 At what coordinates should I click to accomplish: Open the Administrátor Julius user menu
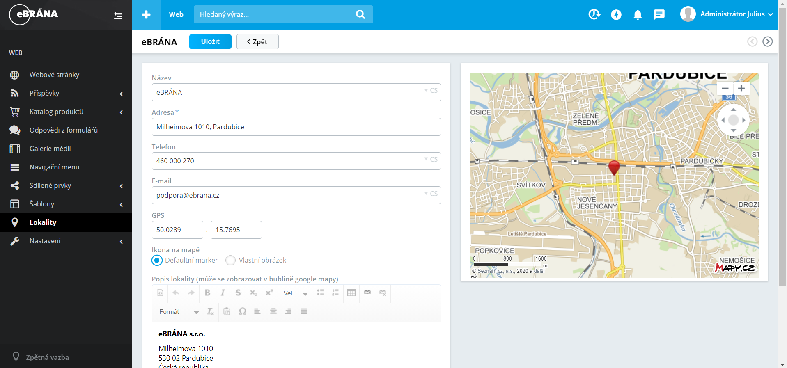pos(727,14)
